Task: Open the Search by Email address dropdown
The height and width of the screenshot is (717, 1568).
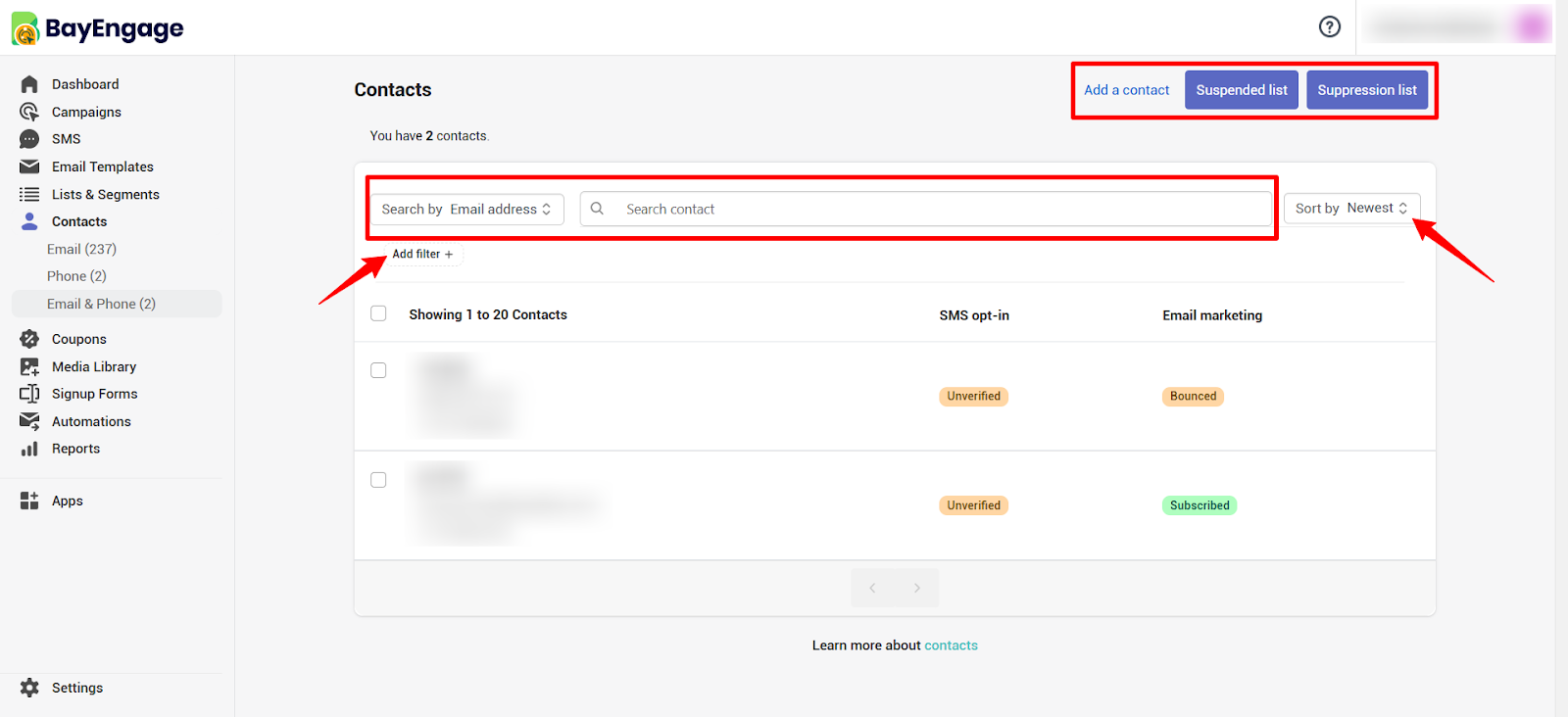Action: pyautogui.click(x=466, y=209)
